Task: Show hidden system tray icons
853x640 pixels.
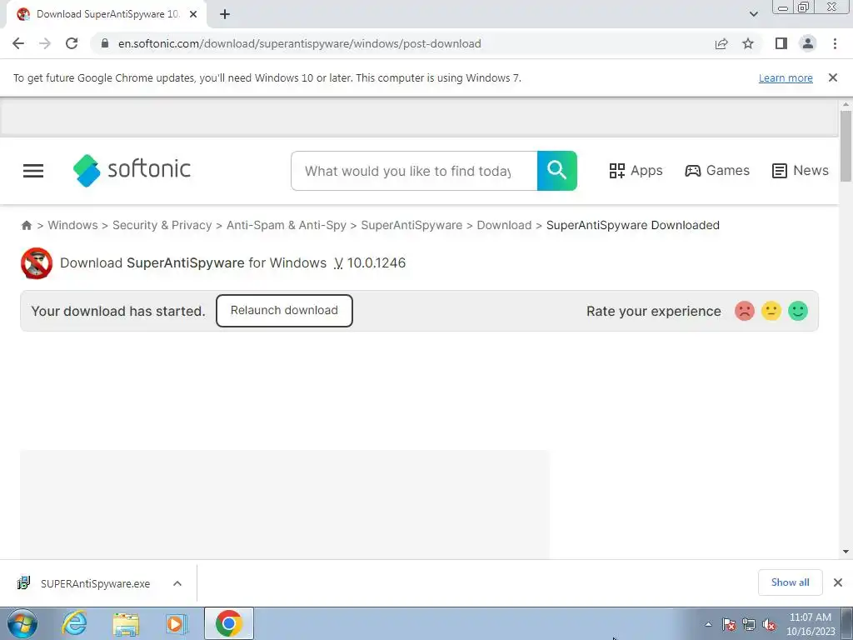Action: (708, 624)
